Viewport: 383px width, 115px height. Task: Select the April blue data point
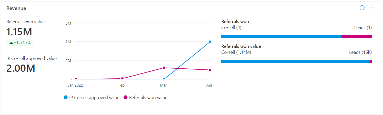tap(210, 42)
